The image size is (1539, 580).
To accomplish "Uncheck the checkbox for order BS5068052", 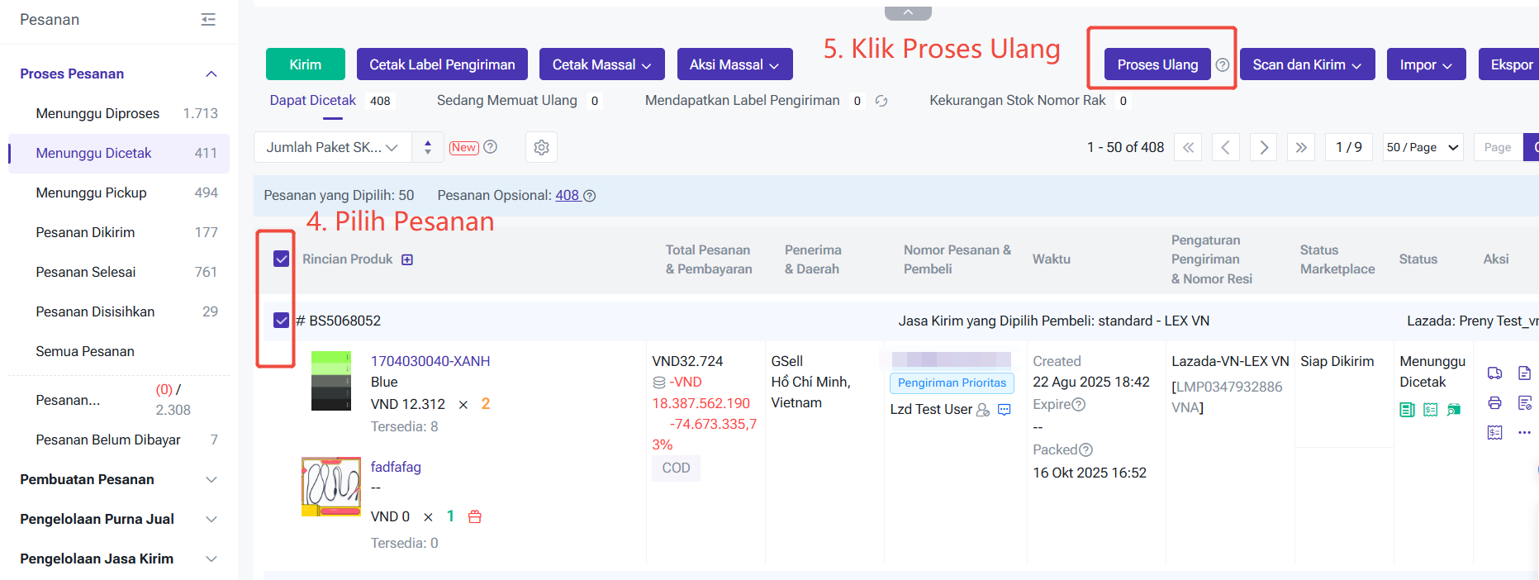I will [x=281, y=321].
